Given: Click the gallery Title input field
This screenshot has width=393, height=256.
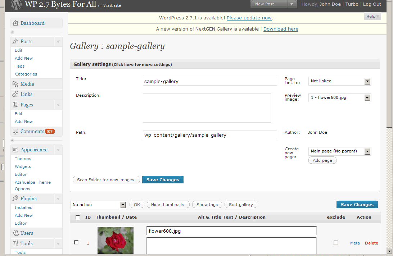Looking at the screenshot, I should [210, 81].
